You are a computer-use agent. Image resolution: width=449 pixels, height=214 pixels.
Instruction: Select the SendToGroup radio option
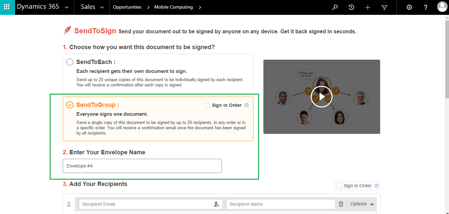pos(70,105)
